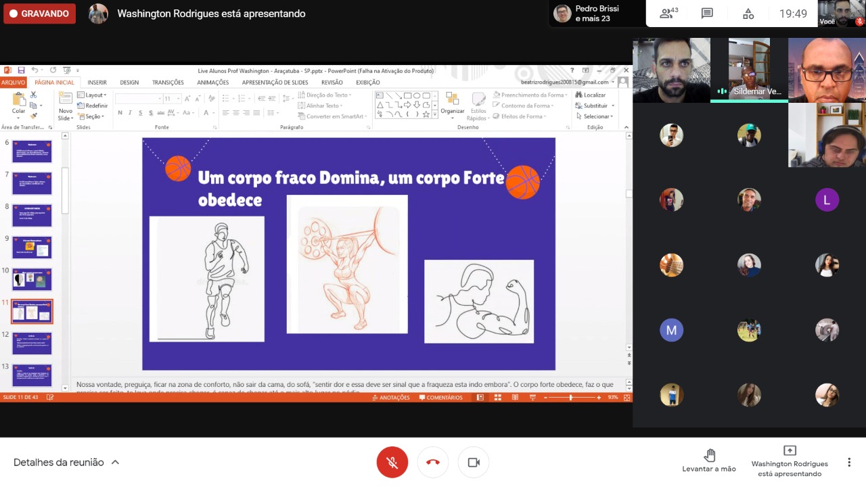
Task: Expand the Seção dropdown
Action: point(91,116)
